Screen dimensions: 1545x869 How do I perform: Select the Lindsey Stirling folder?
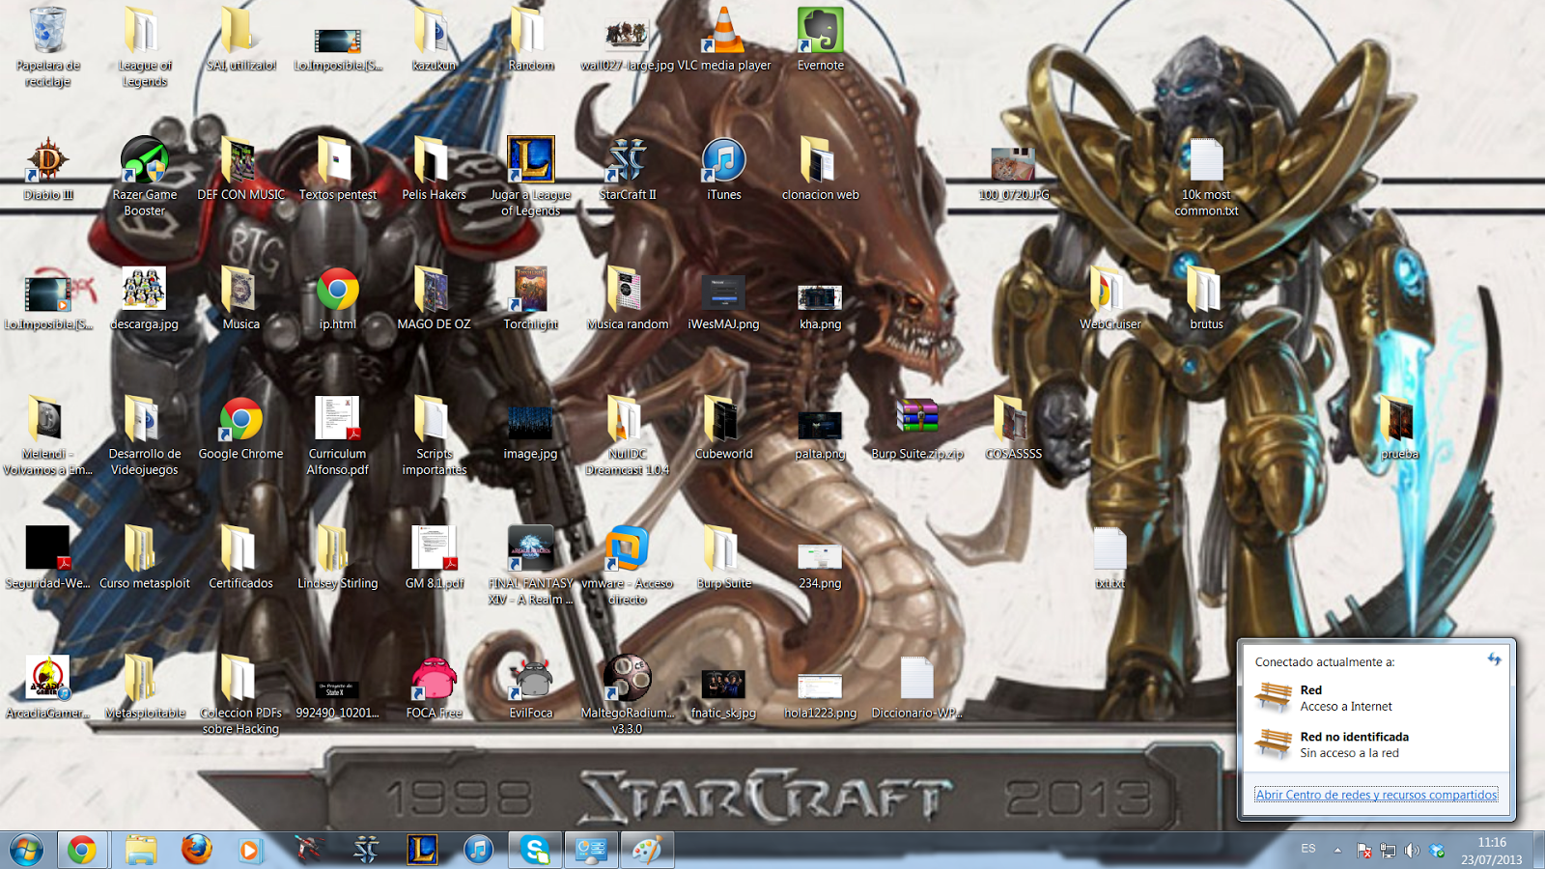click(x=337, y=557)
